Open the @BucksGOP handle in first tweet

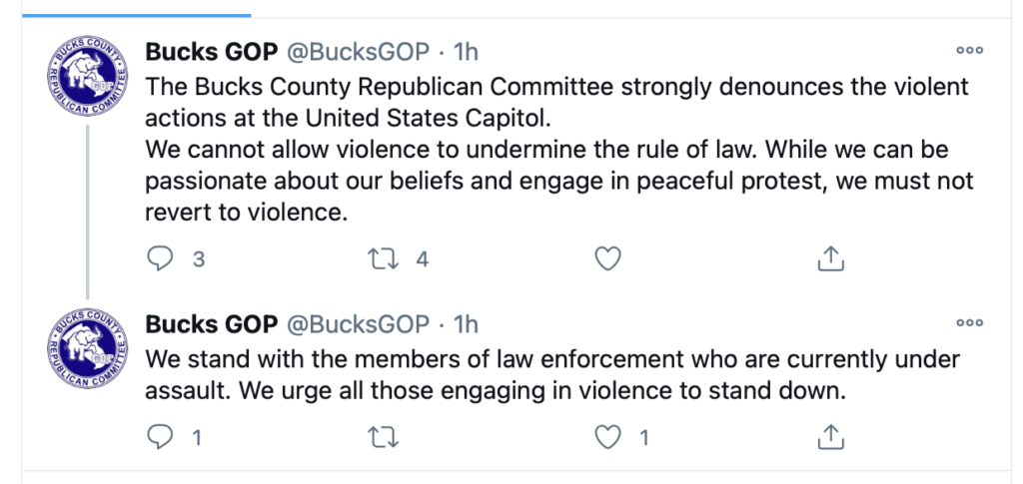(359, 50)
